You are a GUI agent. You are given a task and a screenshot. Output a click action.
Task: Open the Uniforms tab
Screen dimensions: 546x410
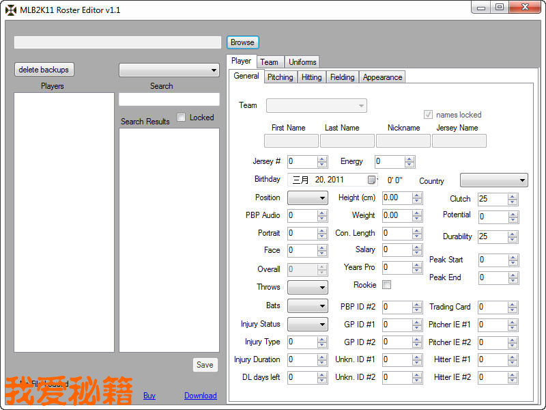click(x=302, y=62)
